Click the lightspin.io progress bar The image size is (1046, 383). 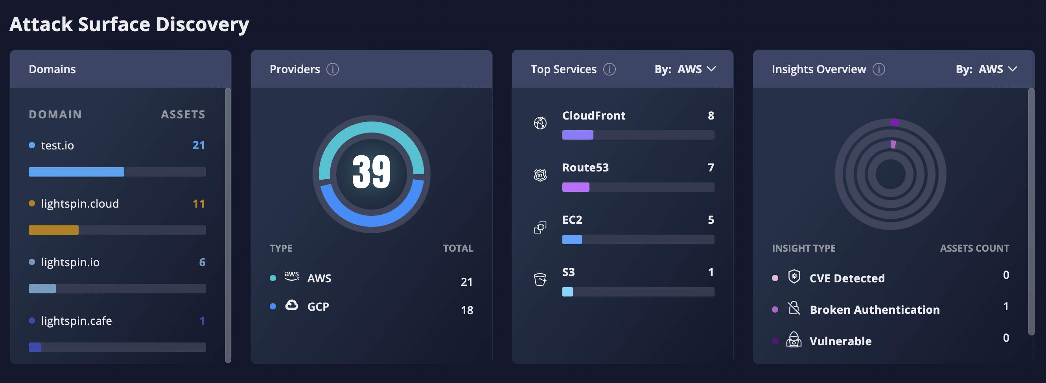tap(117, 289)
